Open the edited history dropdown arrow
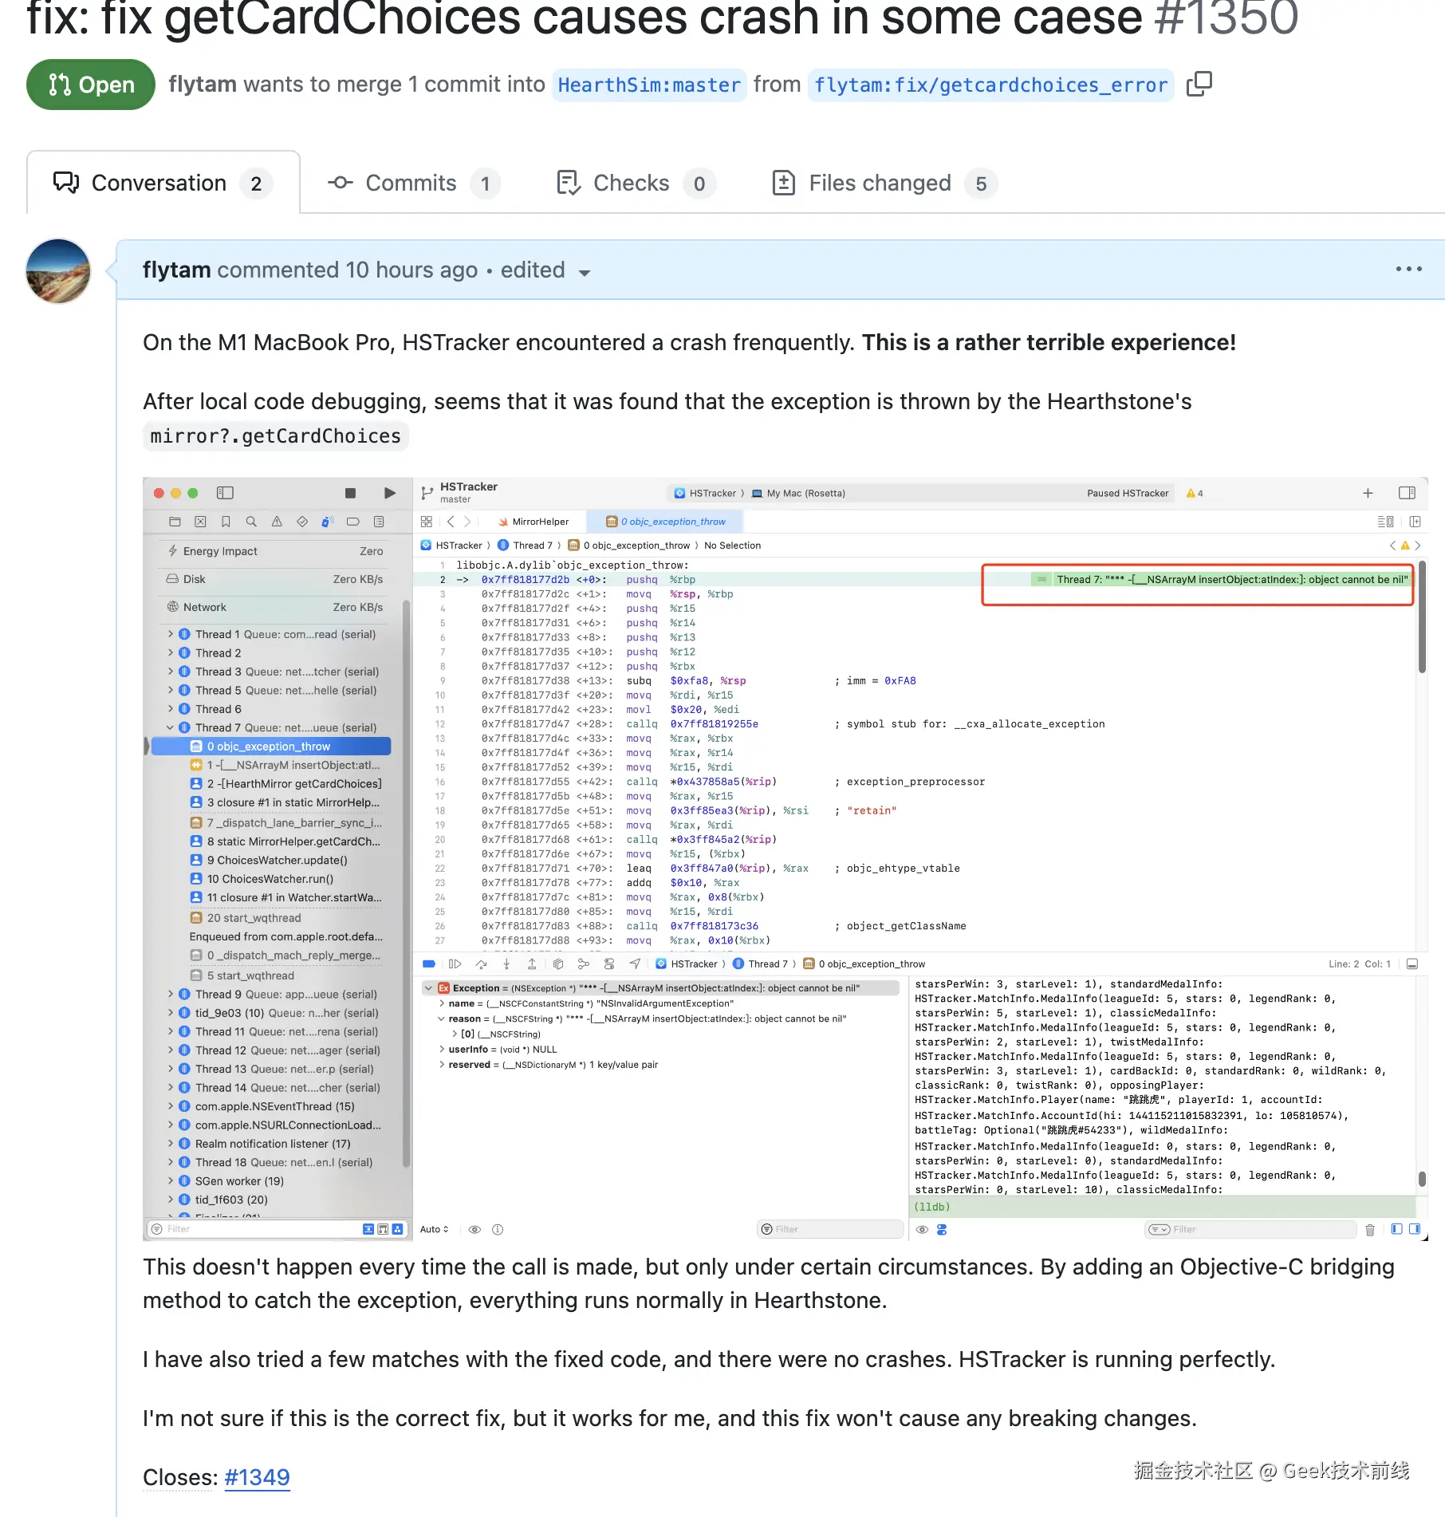Screen dimensions: 1445x1517 tap(585, 273)
